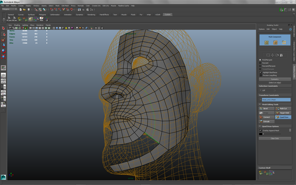
Task: Toggle the Overlay Append Mesh checkbox
Action: pyautogui.click(x=260, y=130)
